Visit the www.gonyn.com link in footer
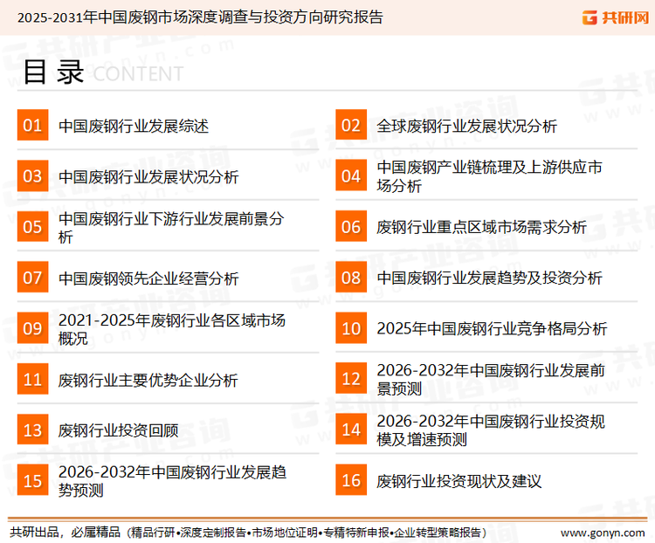Image resolution: width=655 pixels, height=543 pixels. [603, 533]
